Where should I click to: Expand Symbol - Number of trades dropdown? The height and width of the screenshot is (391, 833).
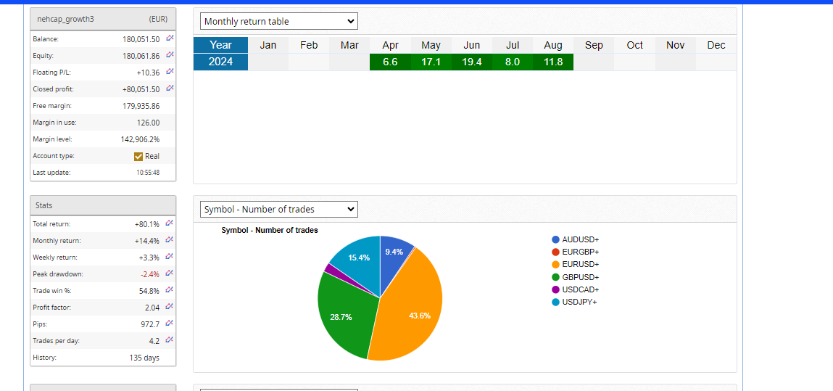click(x=278, y=209)
